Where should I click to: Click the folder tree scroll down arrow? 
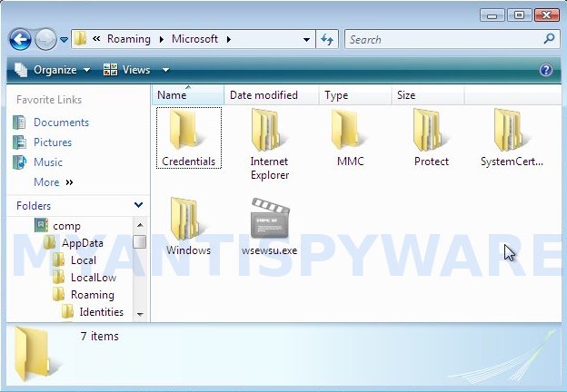pos(140,314)
